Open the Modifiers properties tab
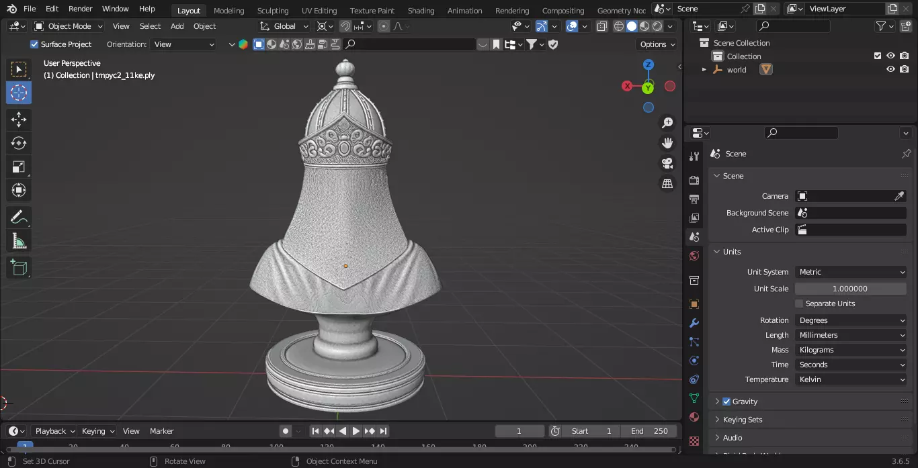 click(x=694, y=323)
